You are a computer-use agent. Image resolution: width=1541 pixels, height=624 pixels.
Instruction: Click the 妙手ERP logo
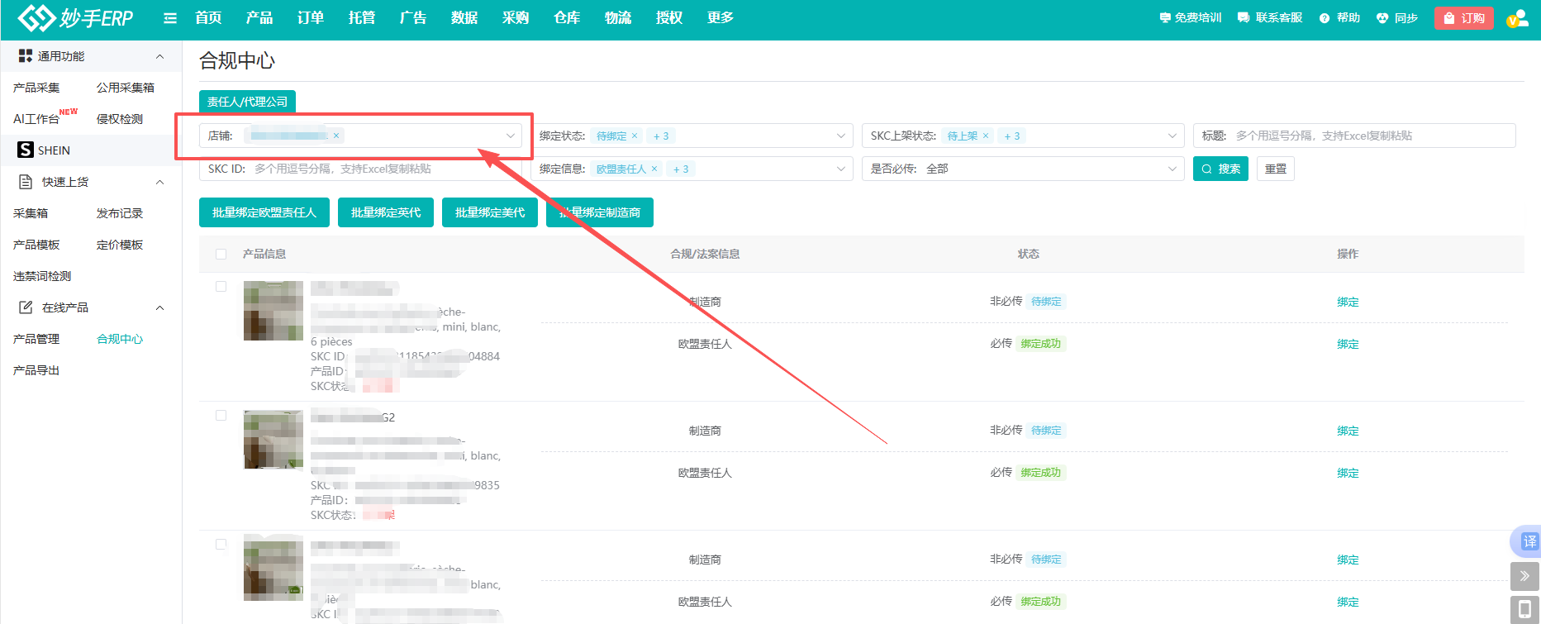point(76,18)
